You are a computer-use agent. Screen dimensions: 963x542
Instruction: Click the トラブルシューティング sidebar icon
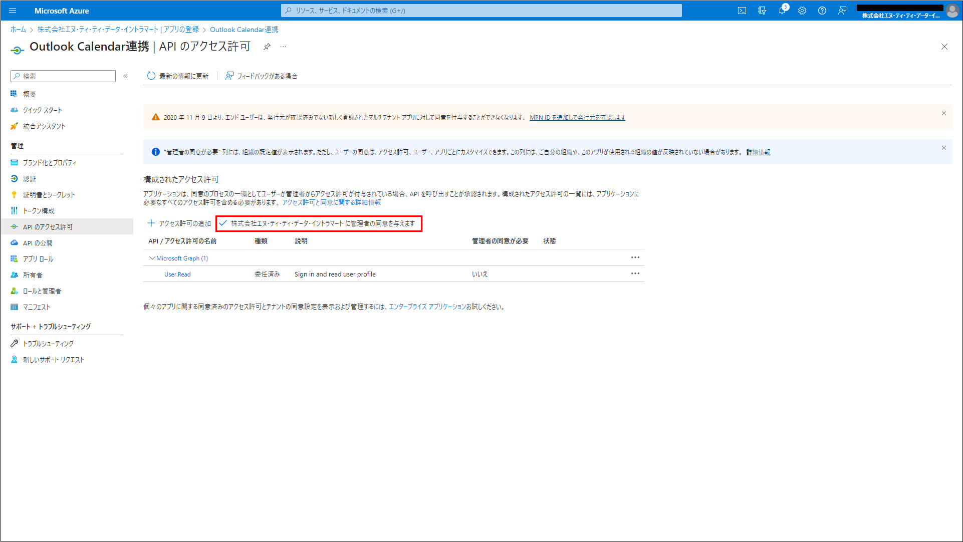14,343
